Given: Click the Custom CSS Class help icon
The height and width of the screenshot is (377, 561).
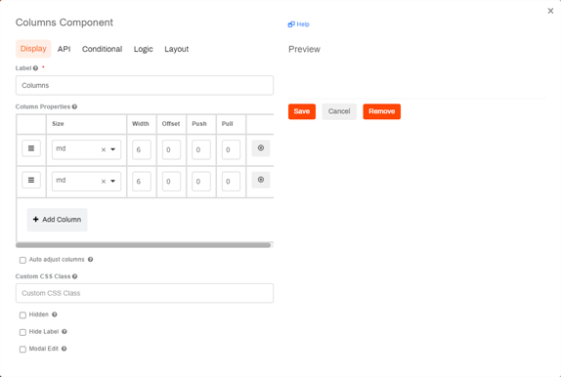Looking at the screenshot, I should point(75,276).
